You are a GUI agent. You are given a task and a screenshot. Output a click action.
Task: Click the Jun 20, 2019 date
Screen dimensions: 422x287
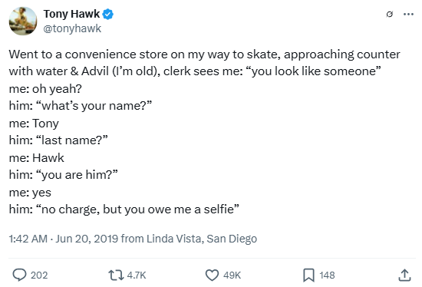87,239
